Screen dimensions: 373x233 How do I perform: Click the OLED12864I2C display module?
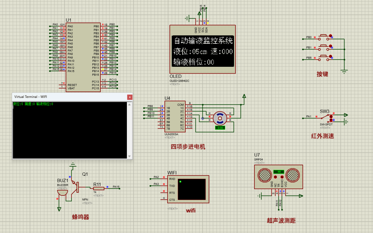click(x=202, y=49)
